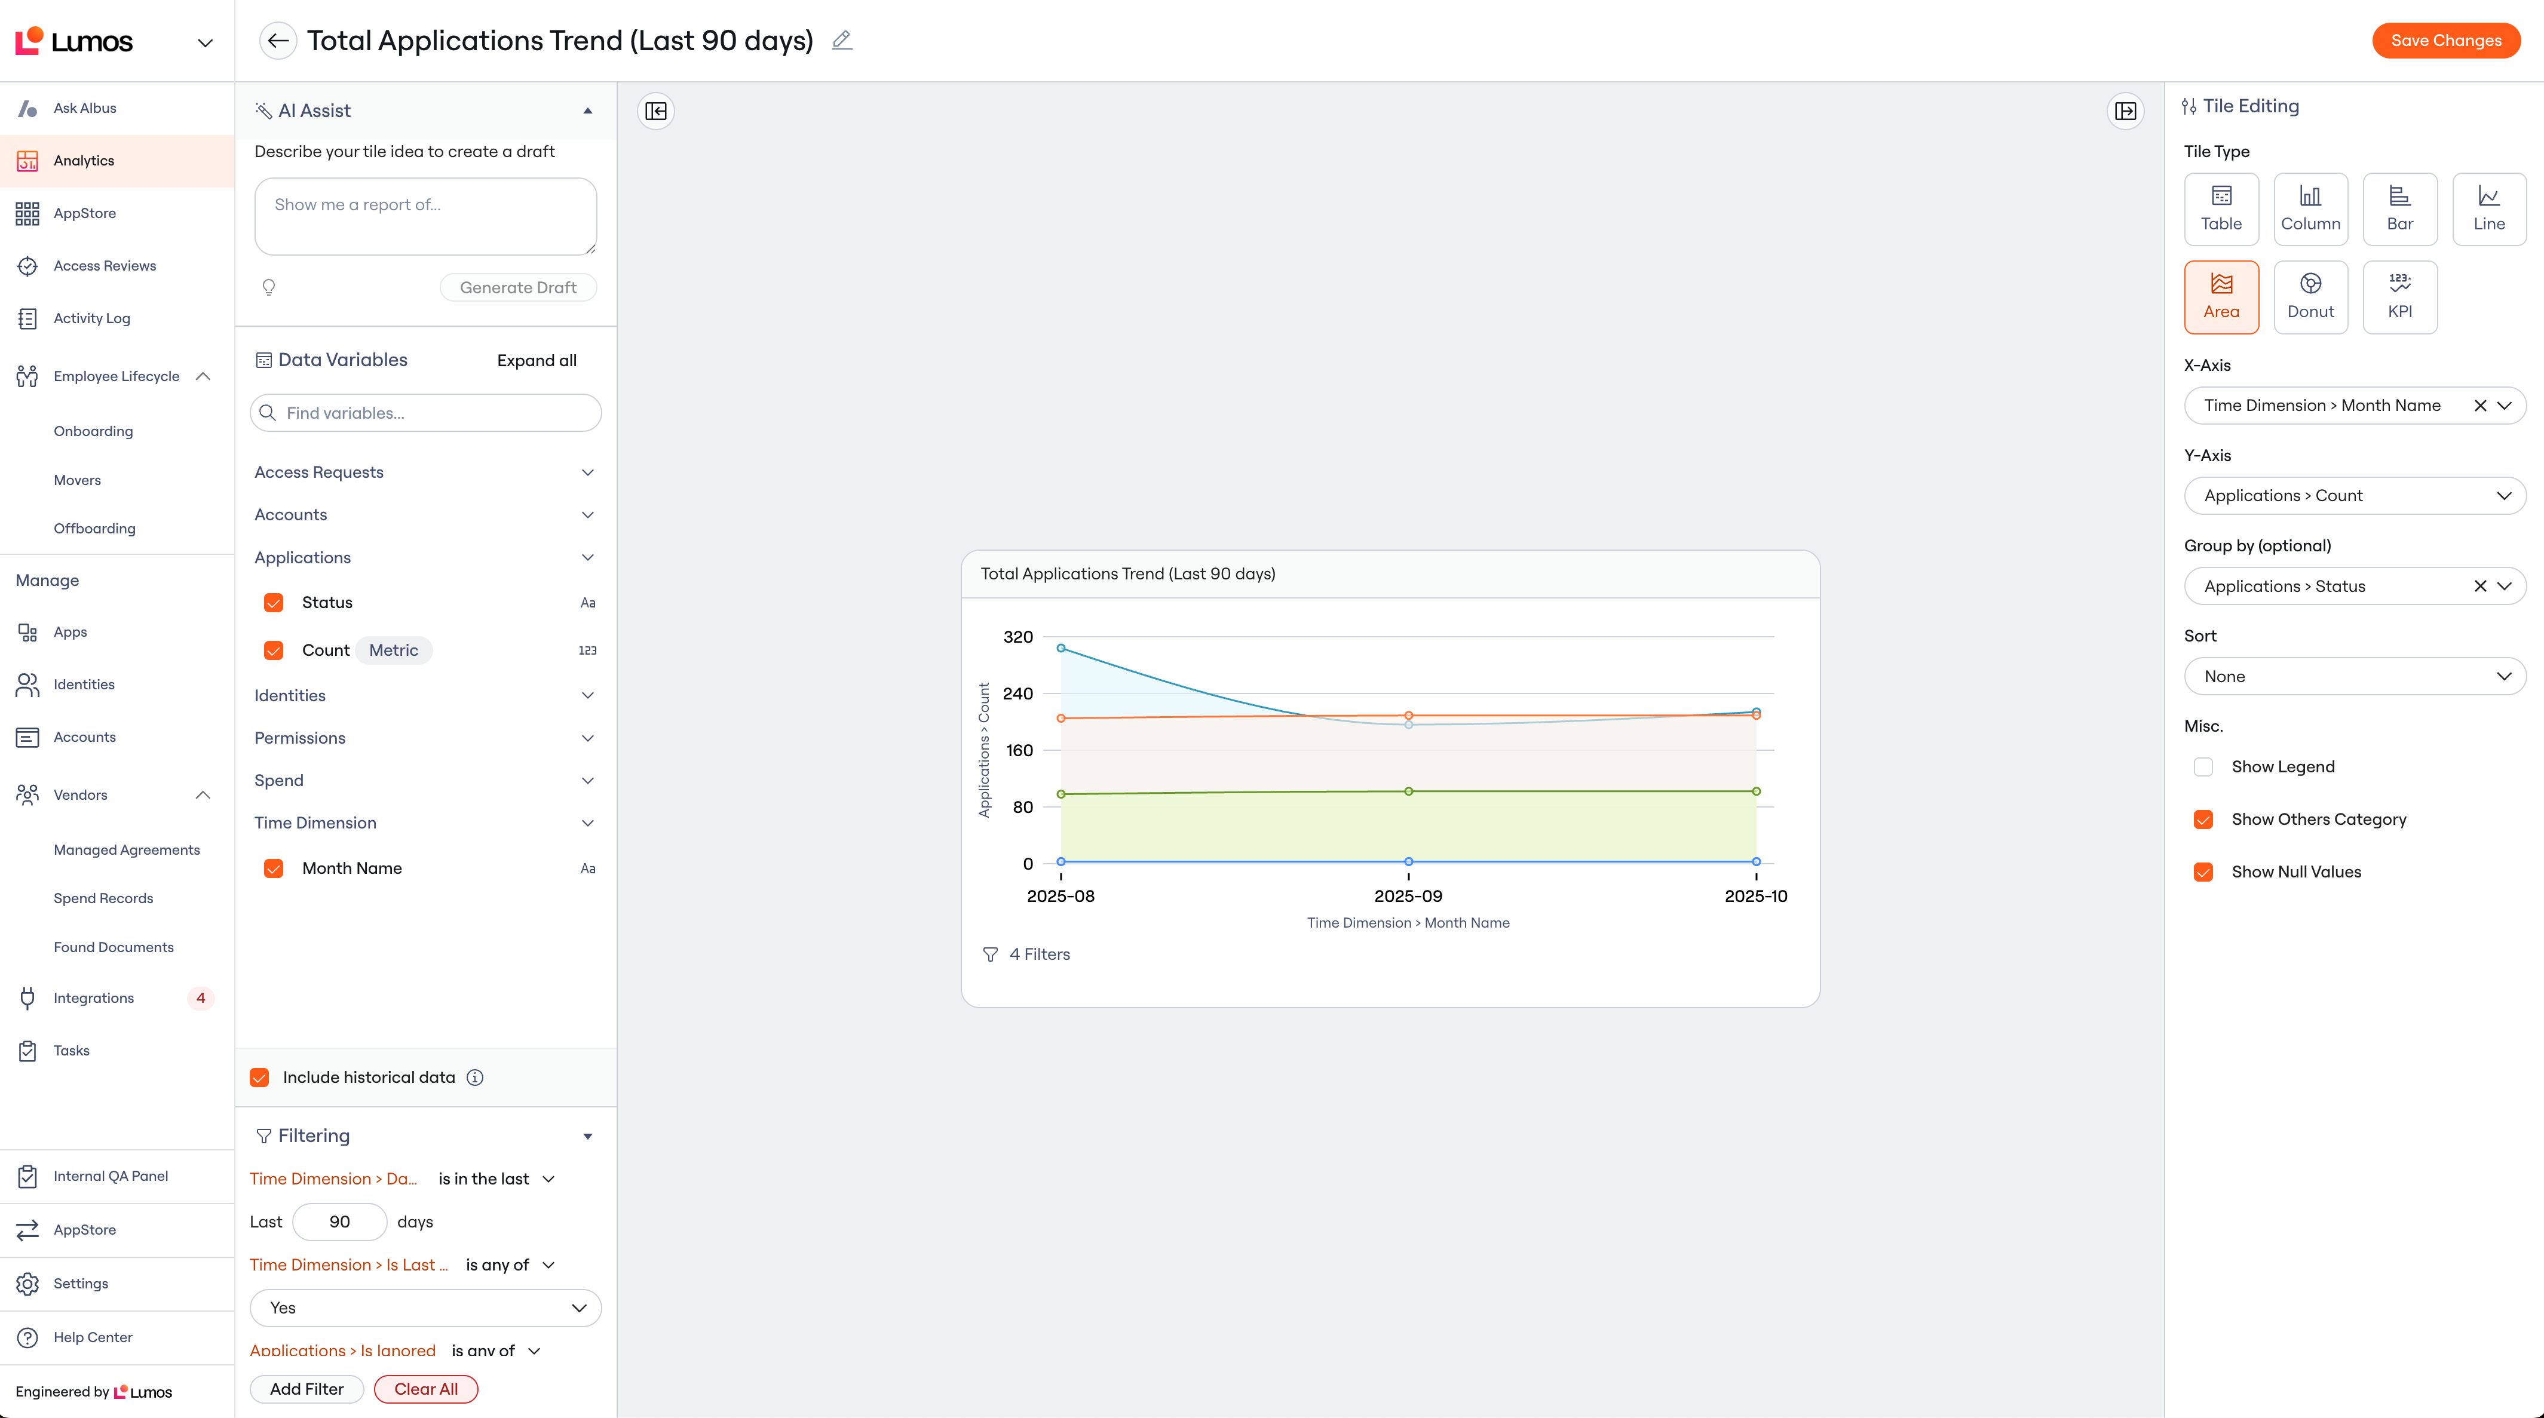Select the Line tile type
Screen dimensions: 2544x1418
tap(2488, 209)
